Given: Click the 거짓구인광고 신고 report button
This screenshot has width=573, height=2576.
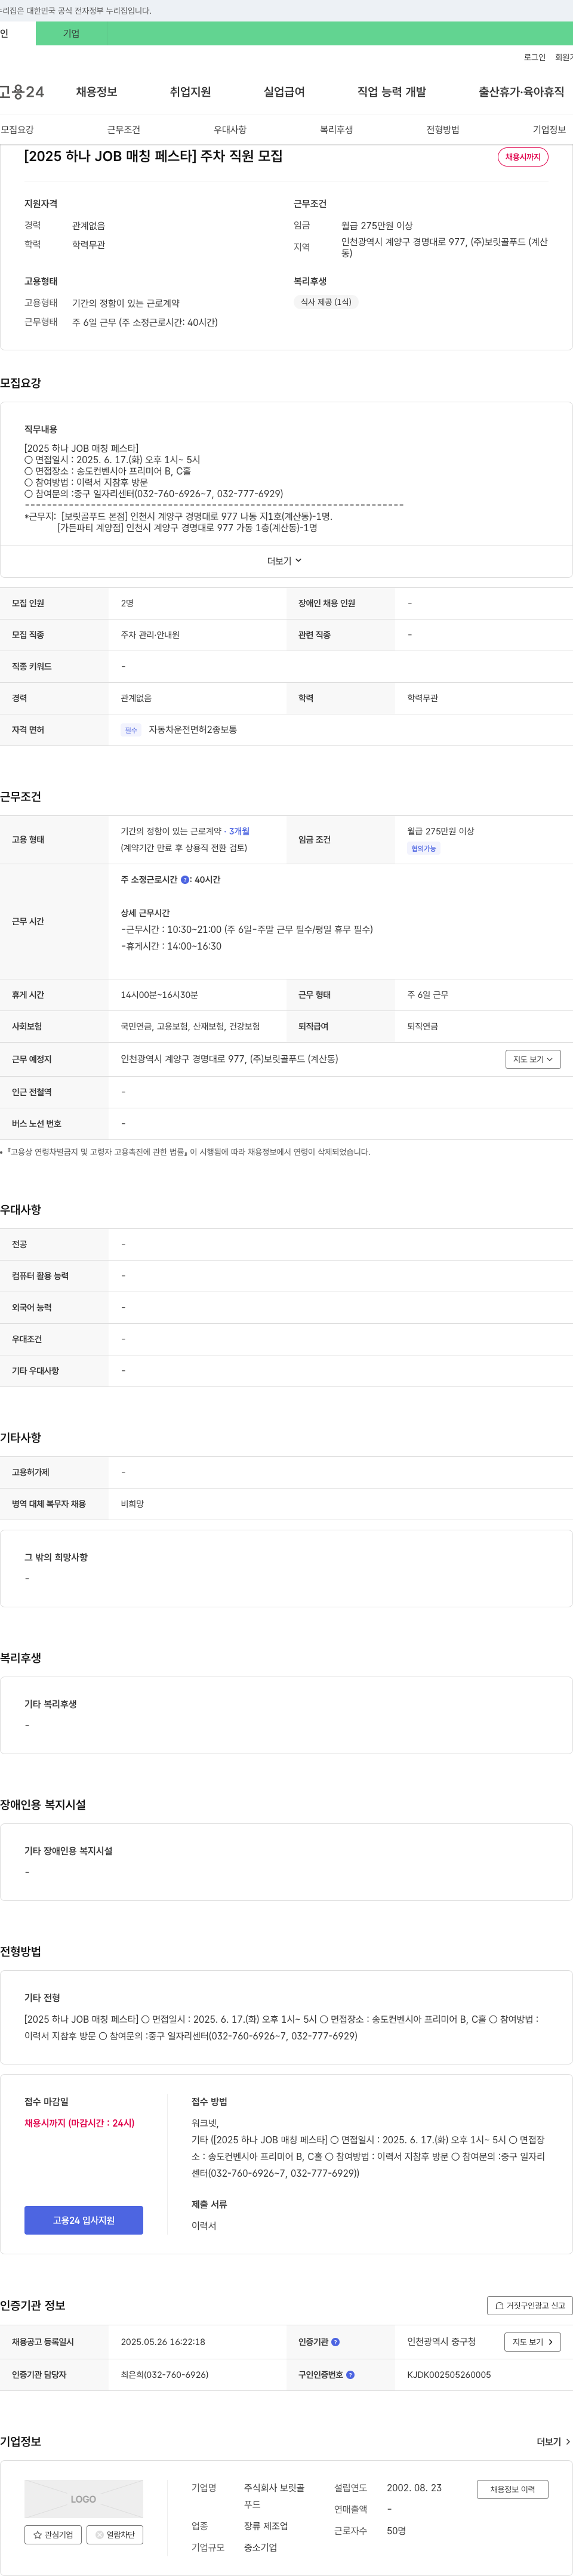Looking at the screenshot, I should click(529, 2306).
